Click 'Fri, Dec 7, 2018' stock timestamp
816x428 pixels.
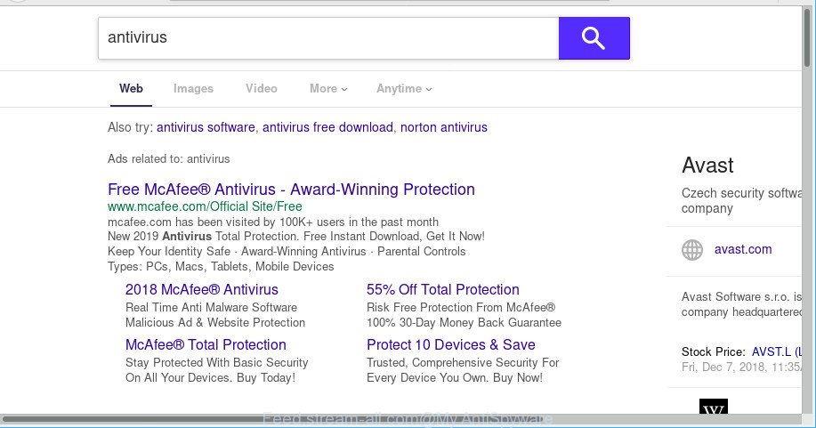741,367
